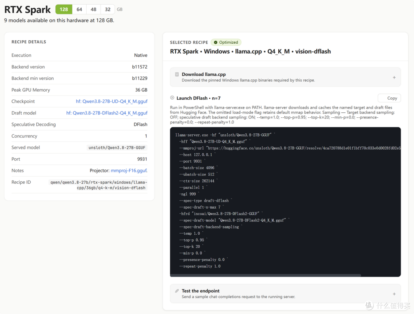Click the Port value 9931
Viewport: 414px width, 314px height.
142,159
